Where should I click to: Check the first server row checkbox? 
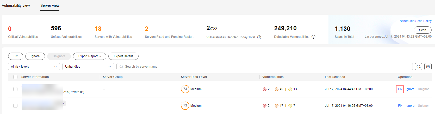pyautogui.click(x=15, y=89)
